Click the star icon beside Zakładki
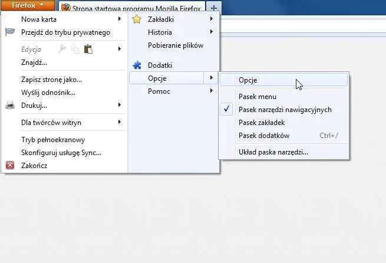Screen dimensions: 386x263 click(x=137, y=19)
